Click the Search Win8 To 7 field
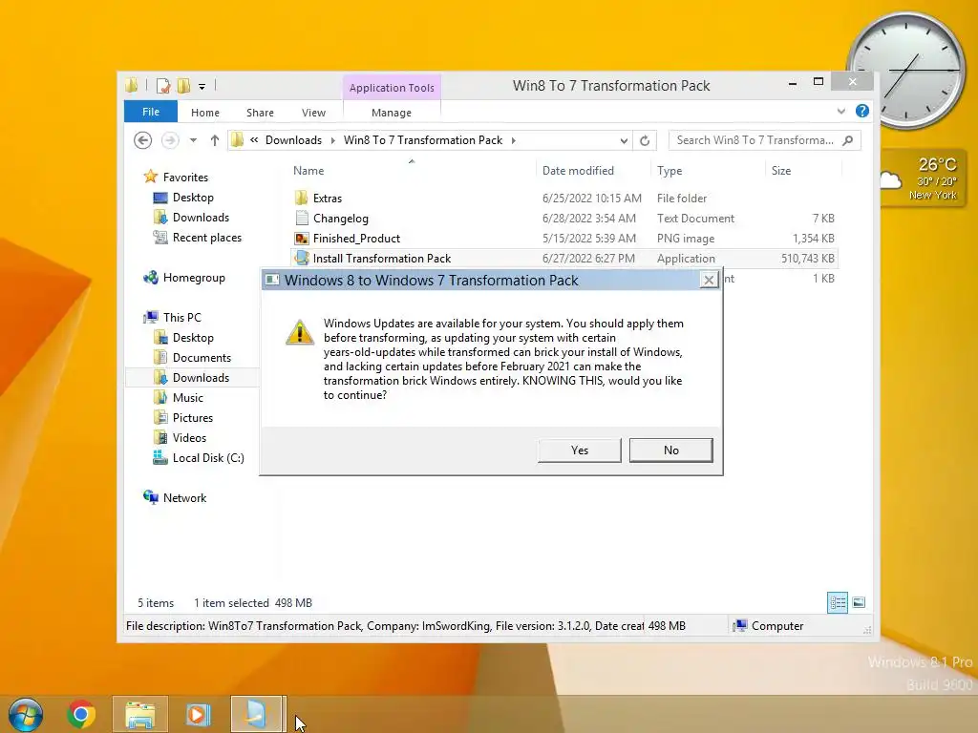The image size is (978, 733). [755, 140]
